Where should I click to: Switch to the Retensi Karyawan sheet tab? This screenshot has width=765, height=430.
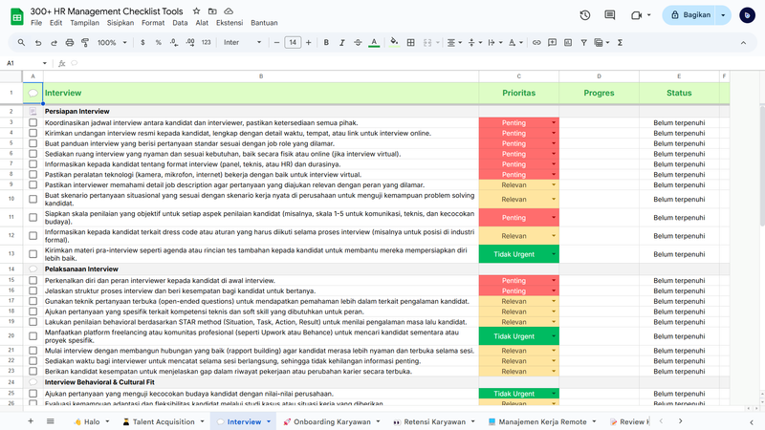coord(435,421)
